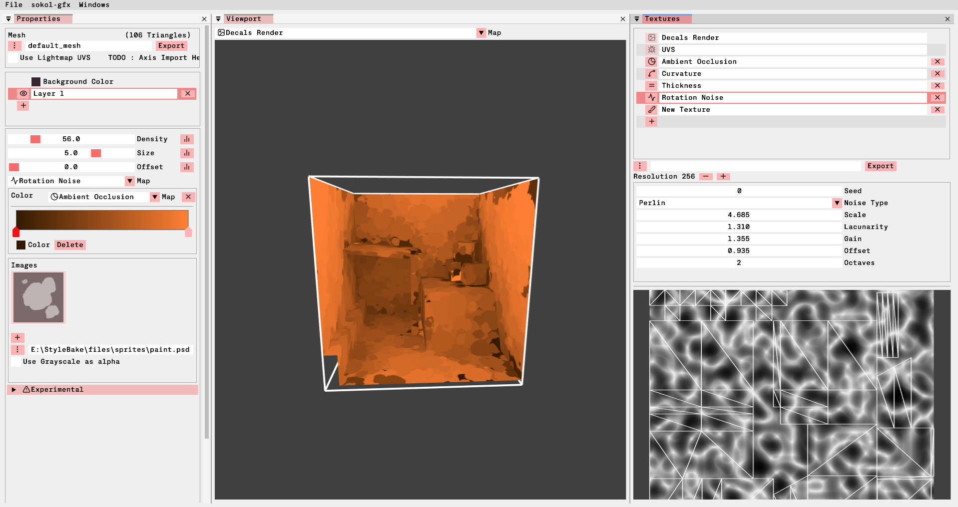Collapse the Viewport panel triangle

coord(218,19)
